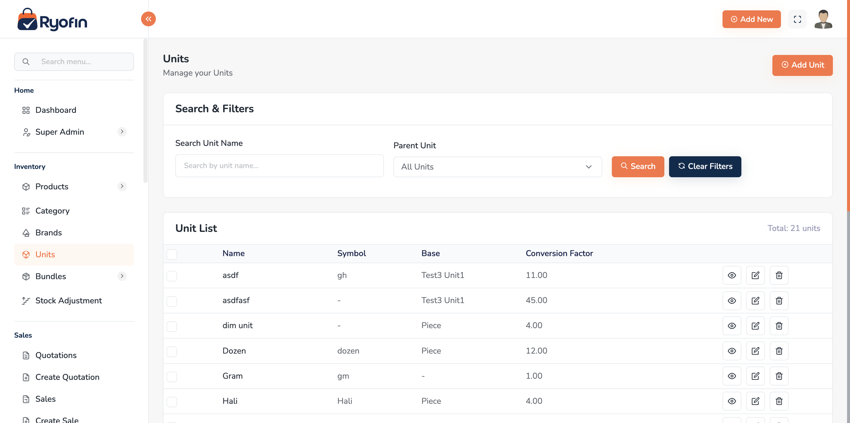Click the Clear Filters button
The height and width of the screenshot is (423, 850).
[705, 166]
